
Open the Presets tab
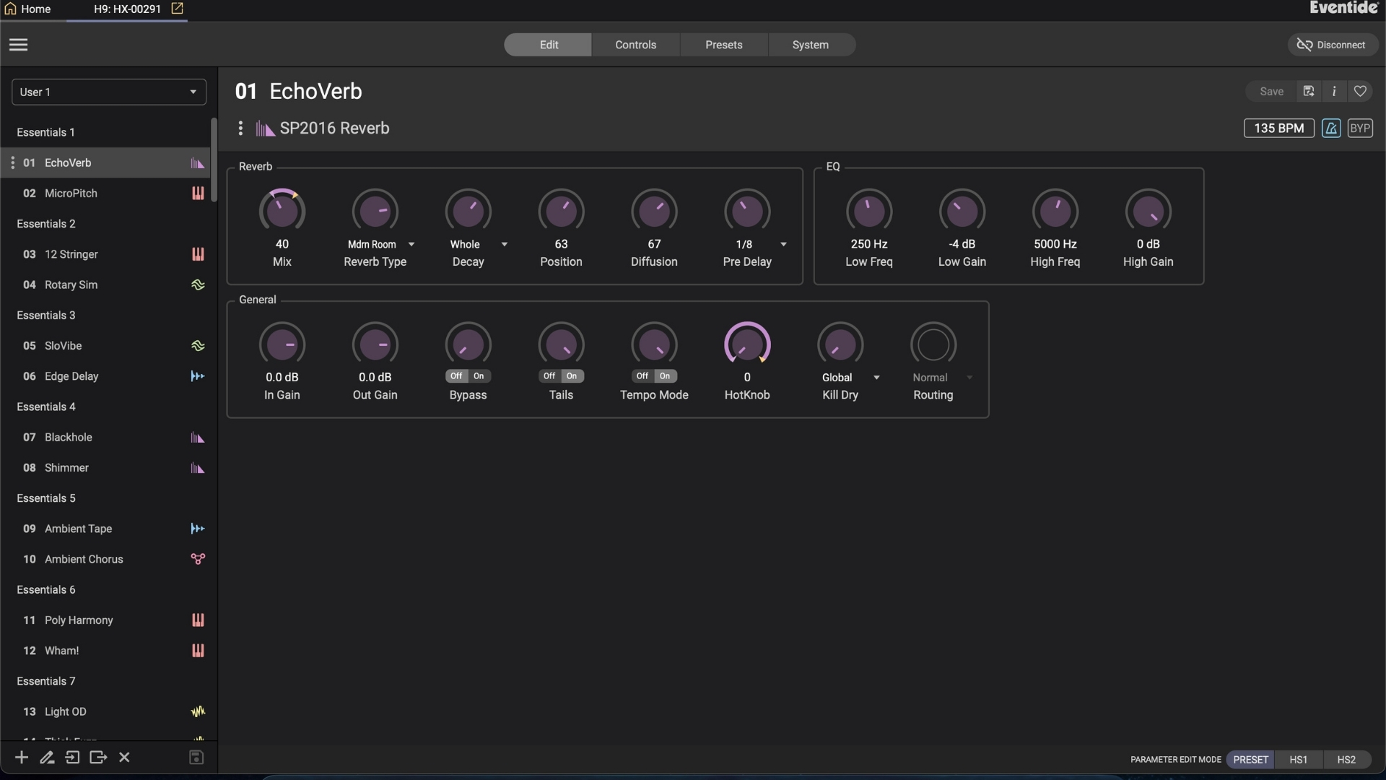coord(723,45)
